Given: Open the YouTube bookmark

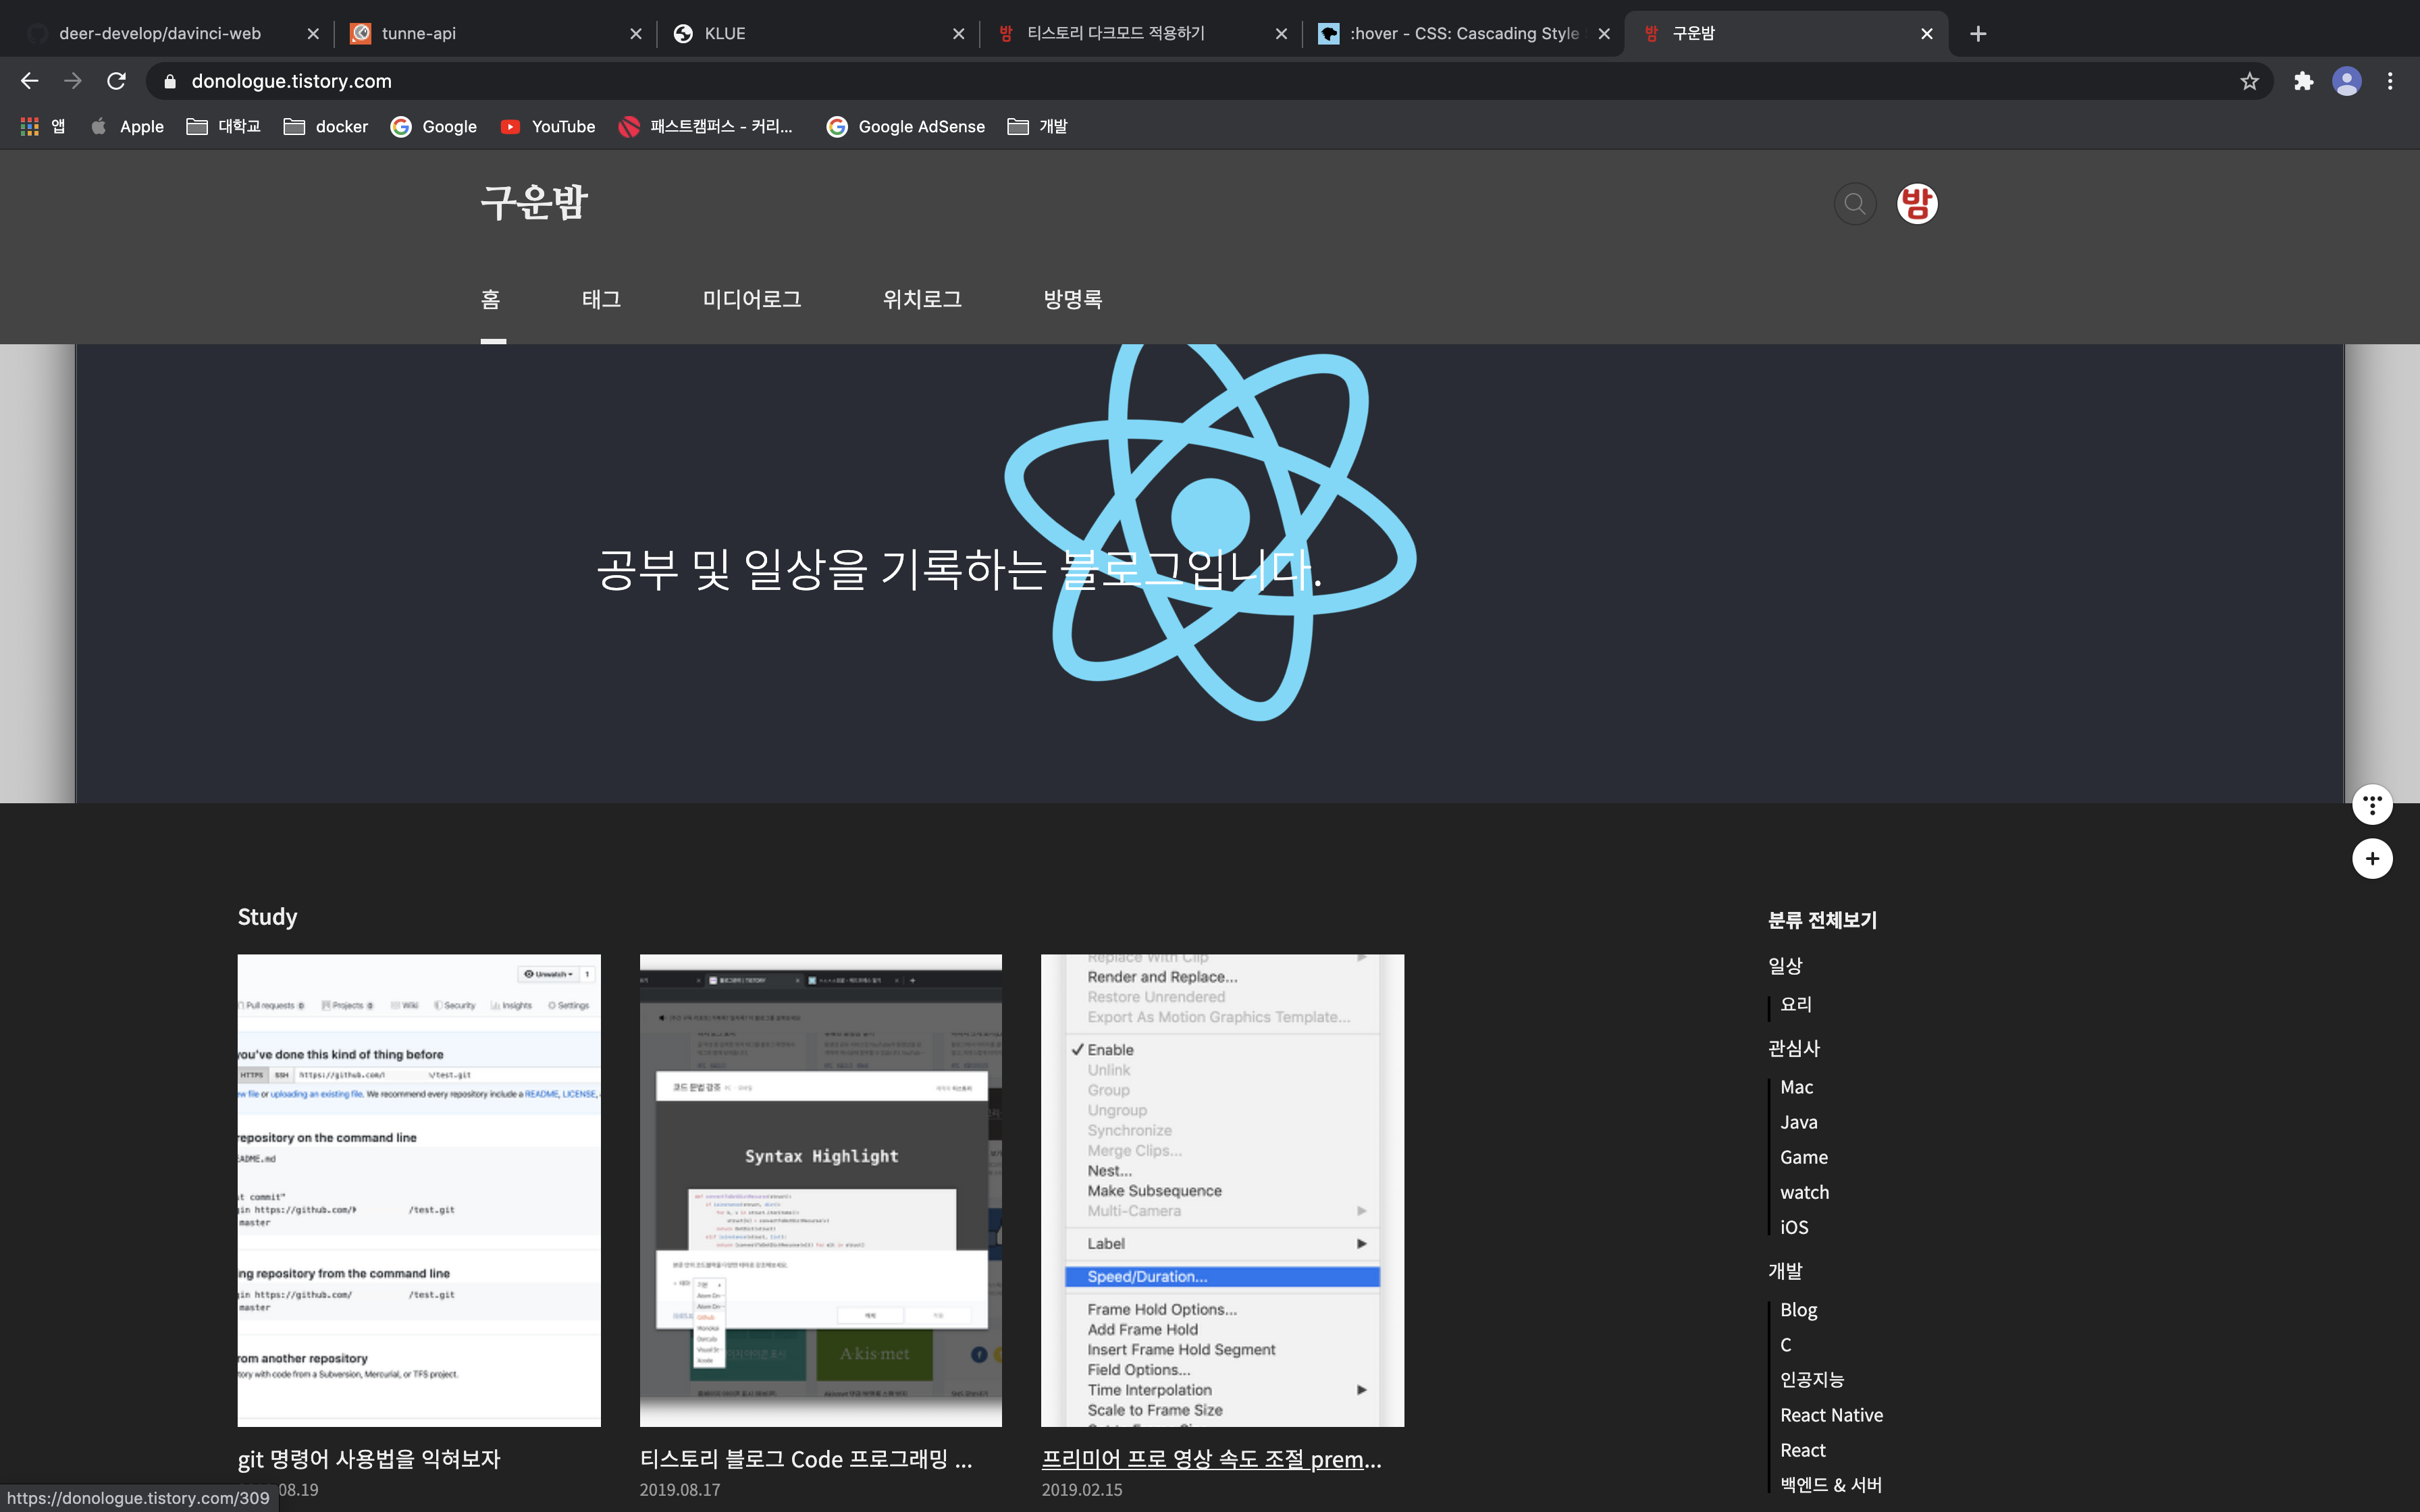Looking at the screenshot, I should click(x=548, y=126).
